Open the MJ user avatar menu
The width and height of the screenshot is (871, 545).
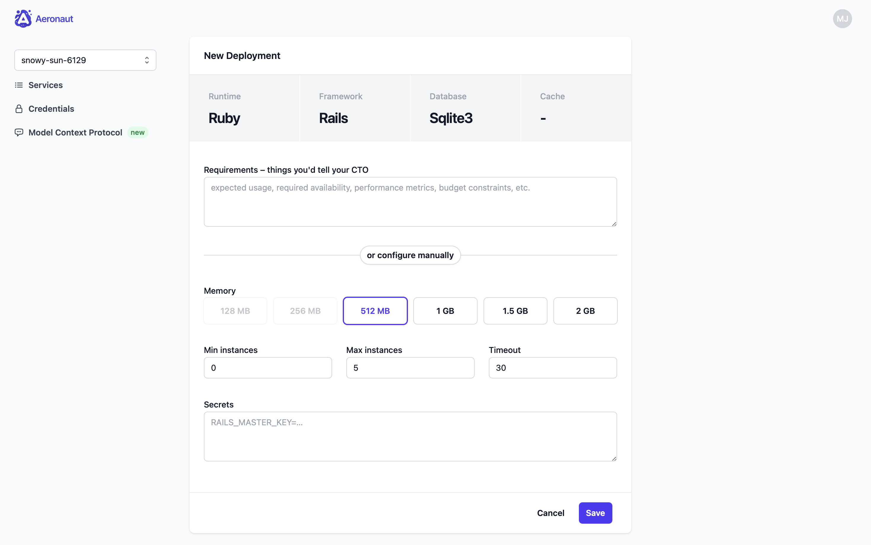[x=842, y=19]
